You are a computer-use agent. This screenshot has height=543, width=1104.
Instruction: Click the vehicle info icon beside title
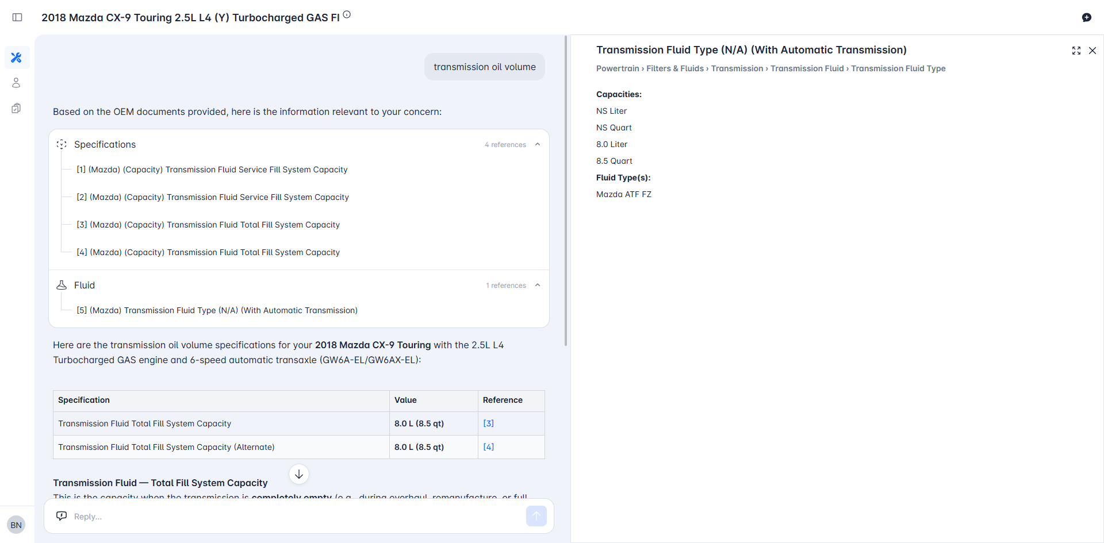[347, 15]
